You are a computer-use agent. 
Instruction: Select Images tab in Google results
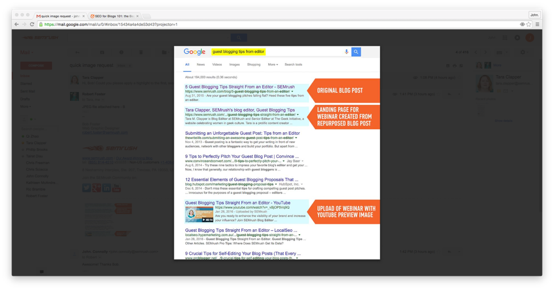tap(234, 65)
